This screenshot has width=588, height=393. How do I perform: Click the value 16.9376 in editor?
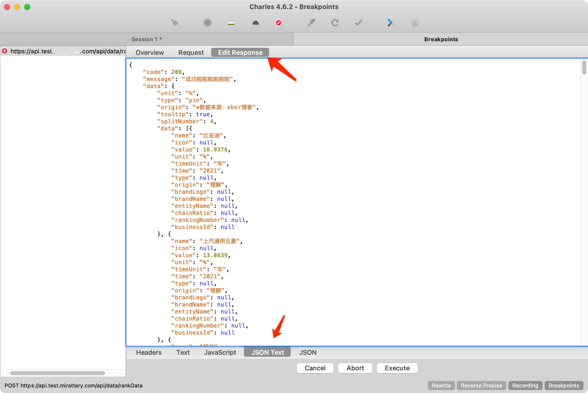[215, 149]
